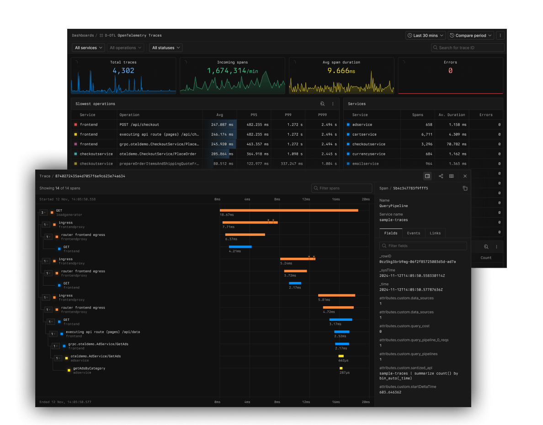Image resolution: width=543 pixels, height=425 pixels.
Task: Collapse the GET loadgenerator root span
Action: [43, 212]
